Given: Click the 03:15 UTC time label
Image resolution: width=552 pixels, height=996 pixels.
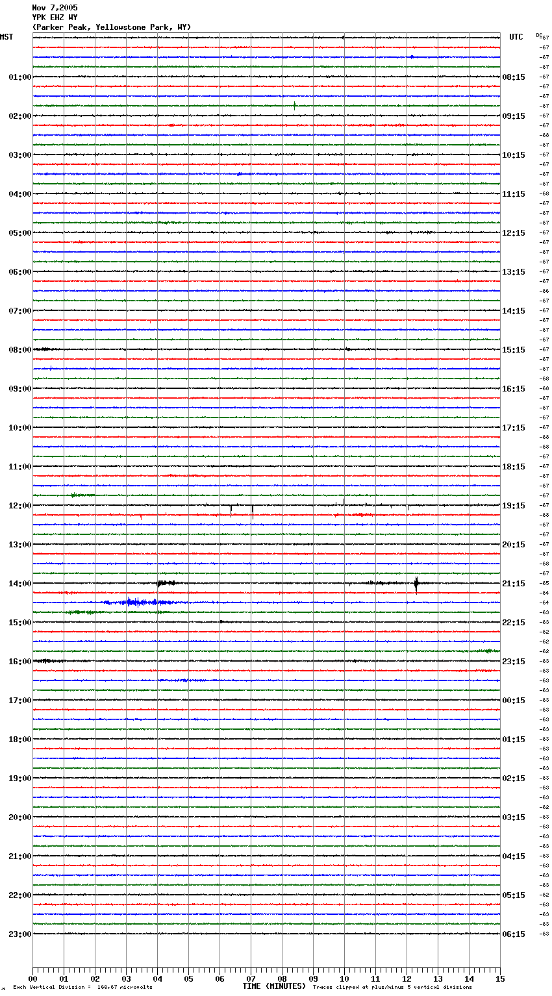Looking at the screenshot, I should (x=514, y=817).
